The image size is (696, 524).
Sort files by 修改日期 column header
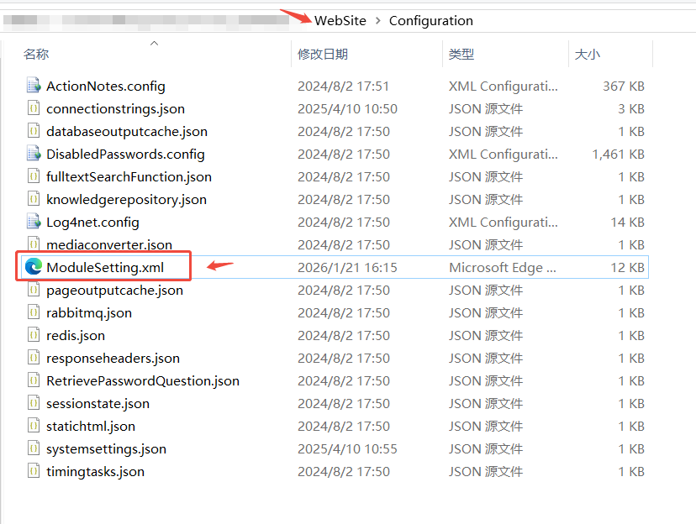[x=323, y=54]
